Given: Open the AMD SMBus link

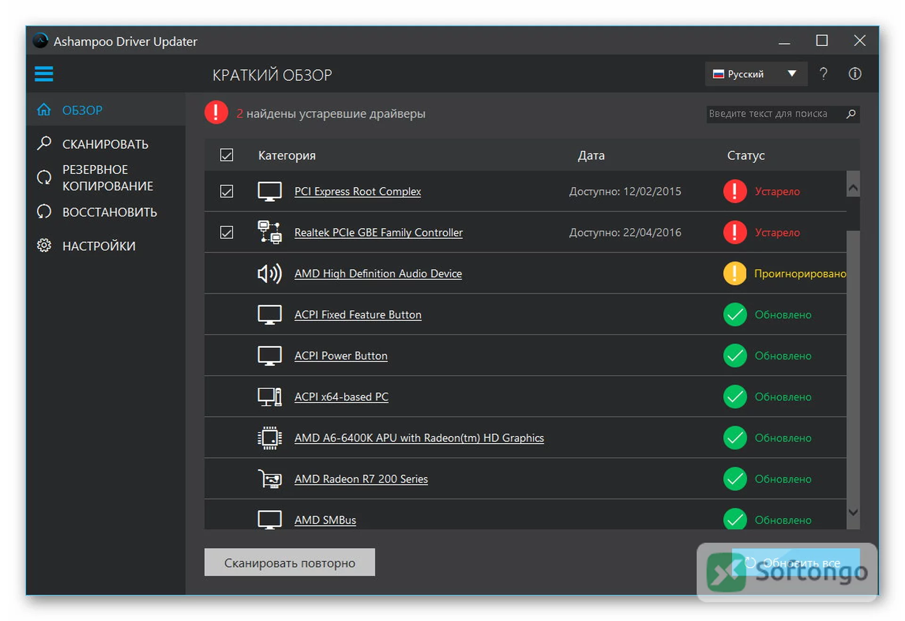Looking at the screenshot, I should tap(325, 520).
